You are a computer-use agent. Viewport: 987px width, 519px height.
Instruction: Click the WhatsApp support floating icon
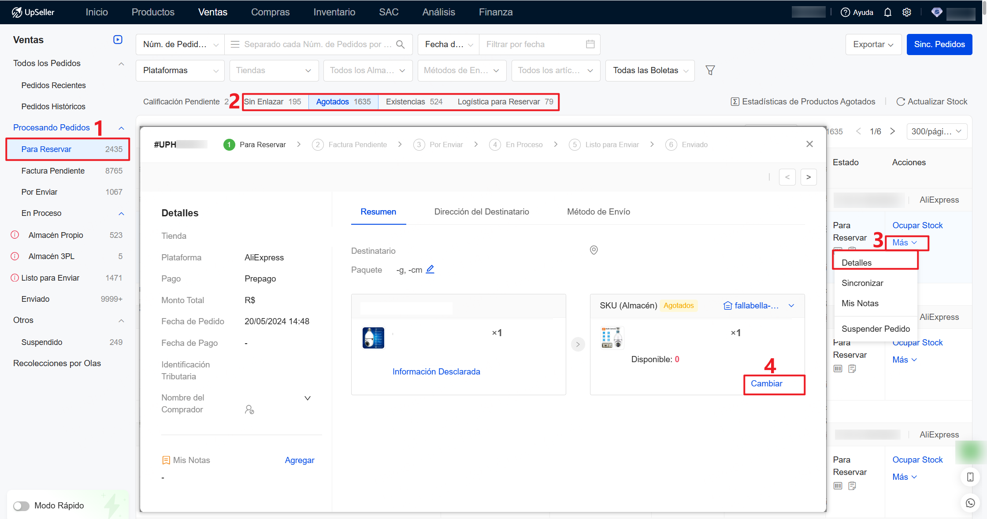click(970, 503)
